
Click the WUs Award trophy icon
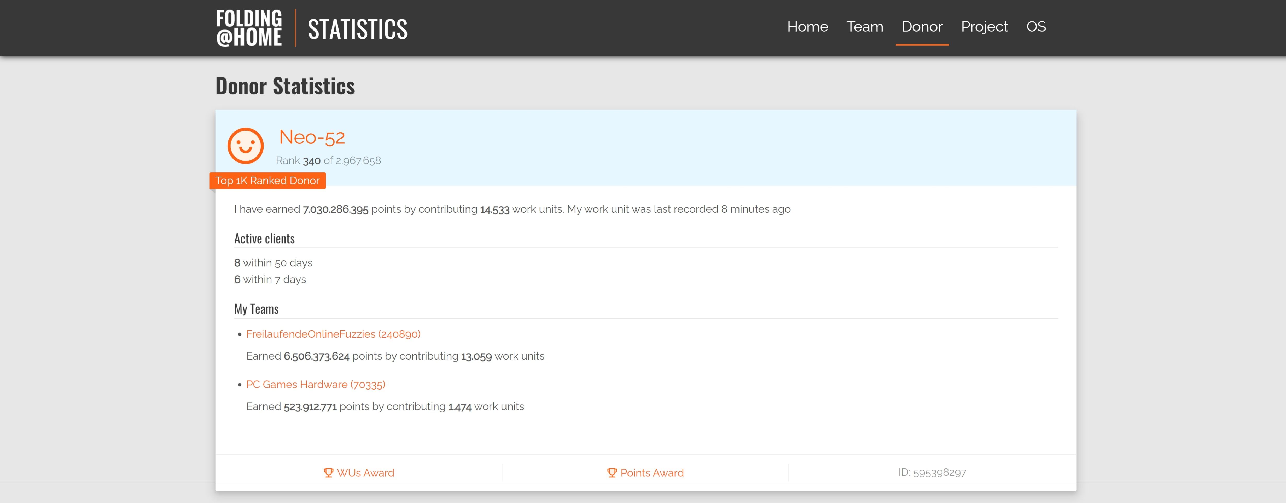pos(328,472)
